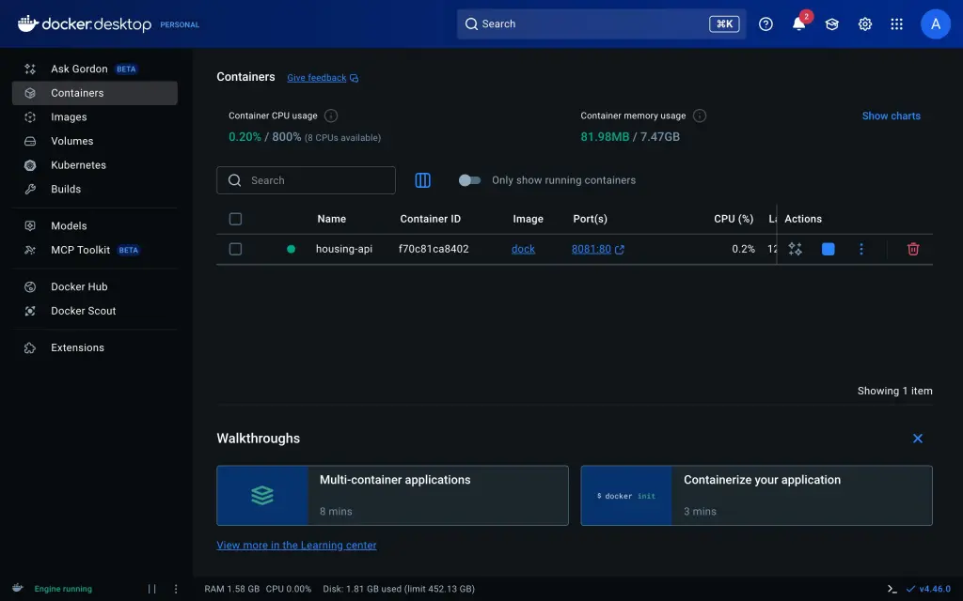Ask Gordon about housing-api via sparkle icon

[796, 249]
